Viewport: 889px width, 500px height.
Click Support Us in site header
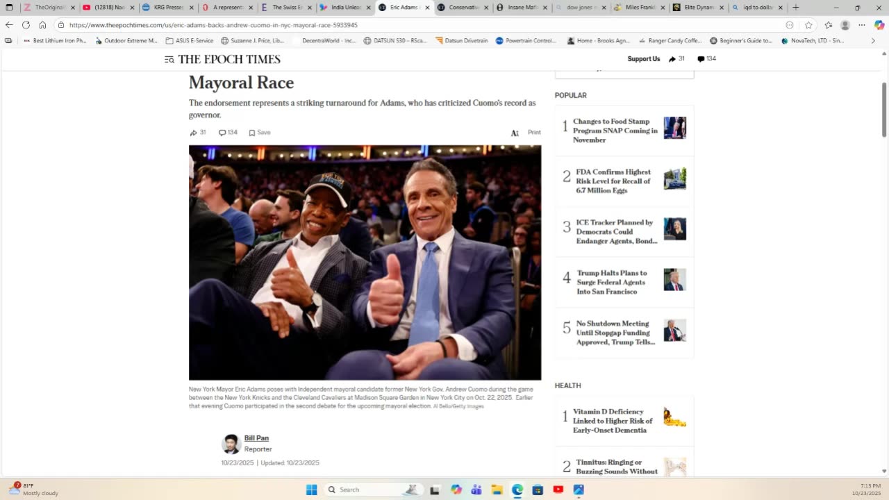pyautogui.click(x=644, y=59)
